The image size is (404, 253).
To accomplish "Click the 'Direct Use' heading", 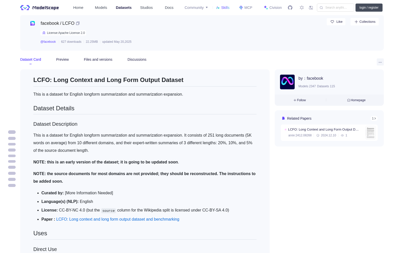I will [45, 249].
